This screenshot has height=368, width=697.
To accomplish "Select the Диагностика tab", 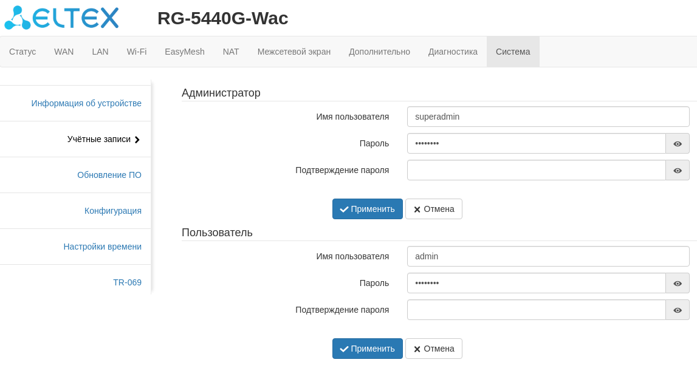I will 453,52.
